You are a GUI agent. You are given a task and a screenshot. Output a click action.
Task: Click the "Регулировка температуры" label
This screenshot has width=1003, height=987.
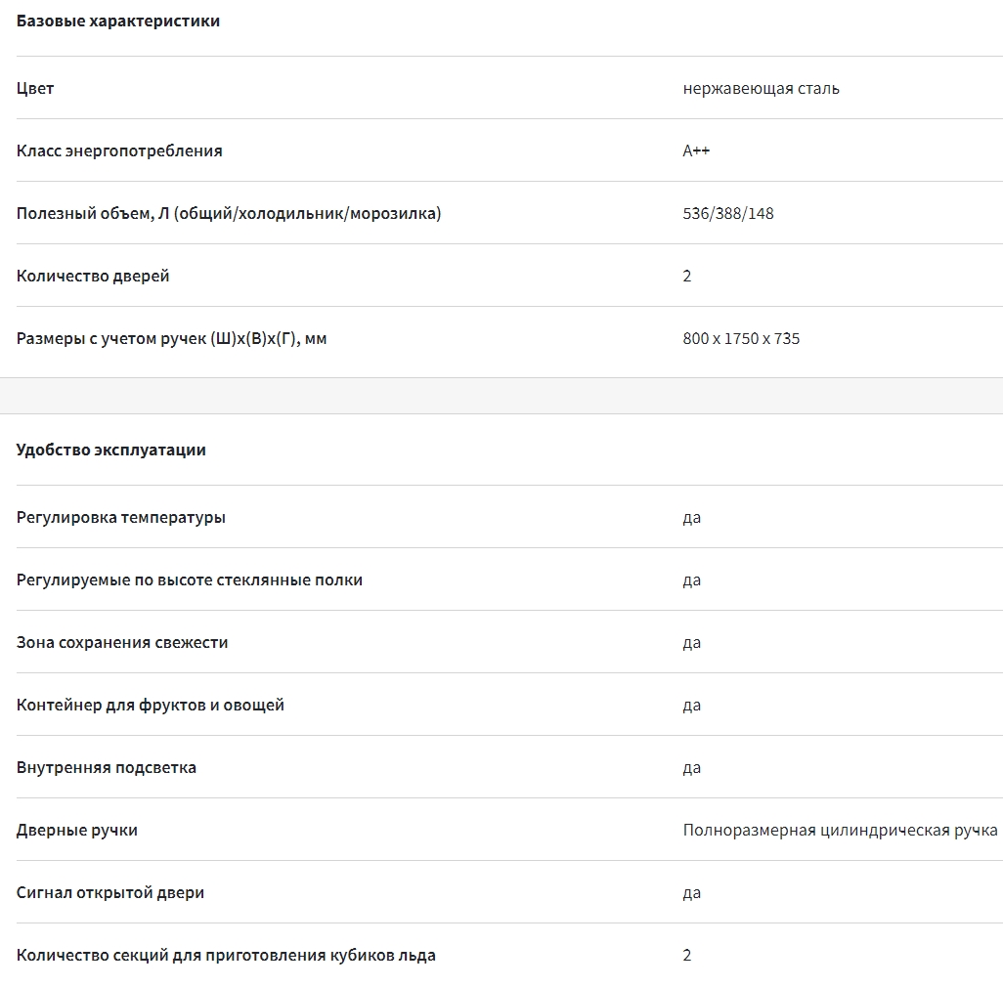121,518
